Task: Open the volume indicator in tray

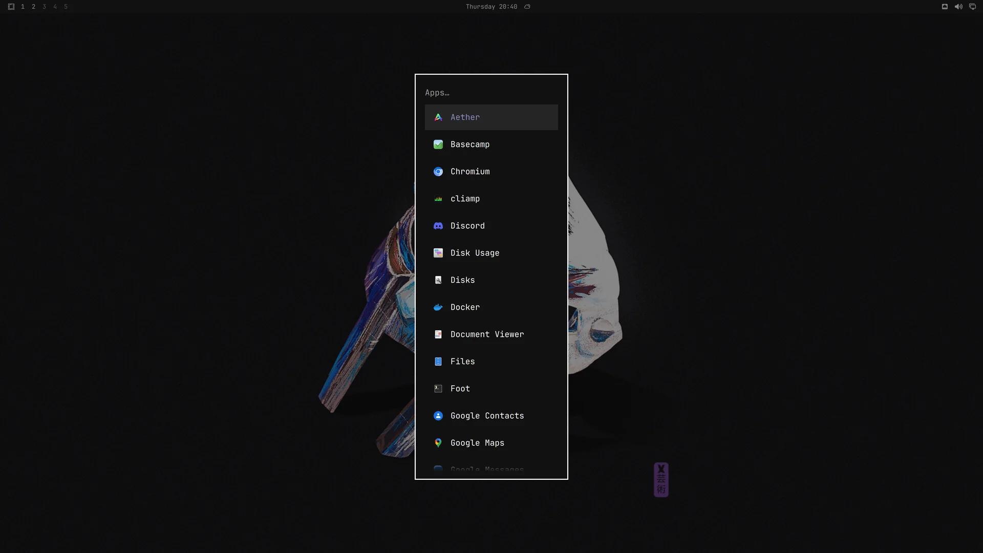Action: 958,7
